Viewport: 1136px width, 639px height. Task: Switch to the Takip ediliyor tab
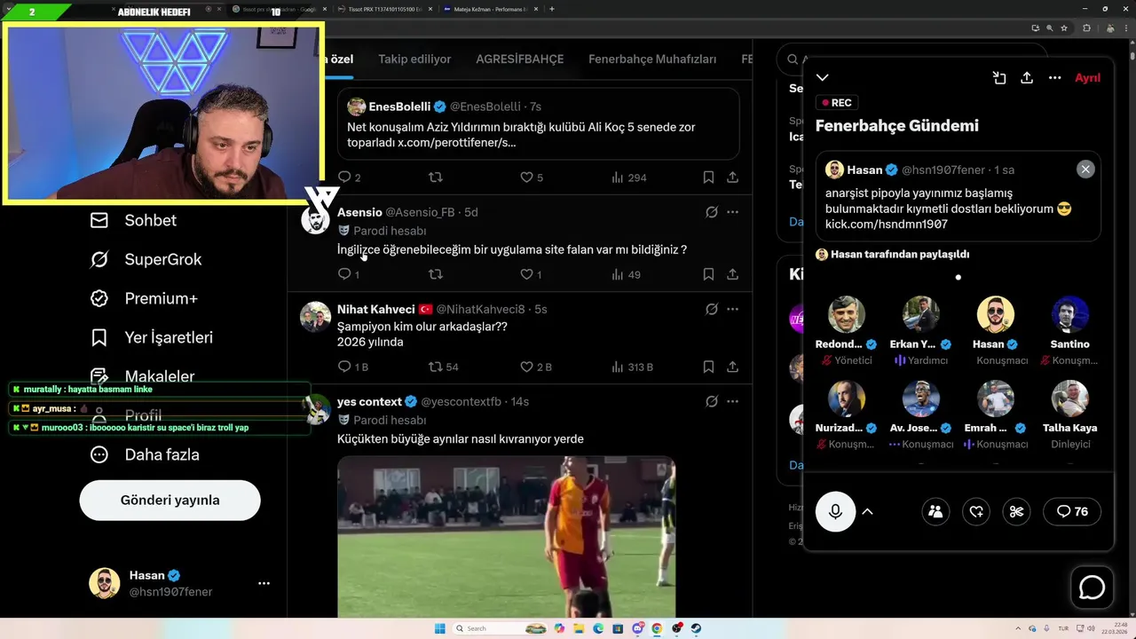click(x=414, y=59)
